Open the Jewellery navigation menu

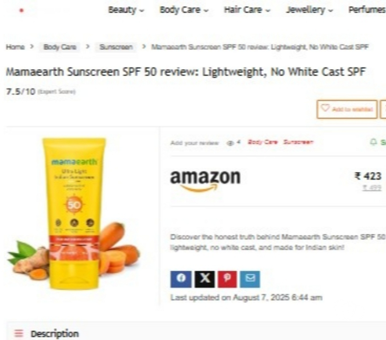[x=309, y=10]
